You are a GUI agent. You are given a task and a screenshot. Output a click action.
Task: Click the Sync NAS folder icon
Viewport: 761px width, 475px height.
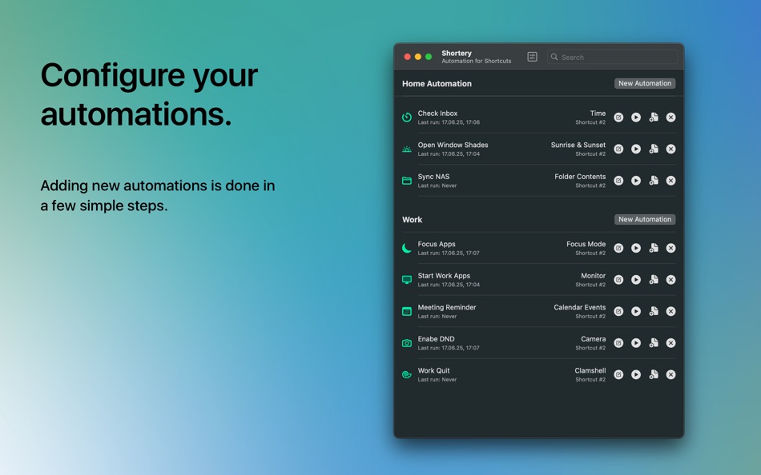tap(407, 181)
